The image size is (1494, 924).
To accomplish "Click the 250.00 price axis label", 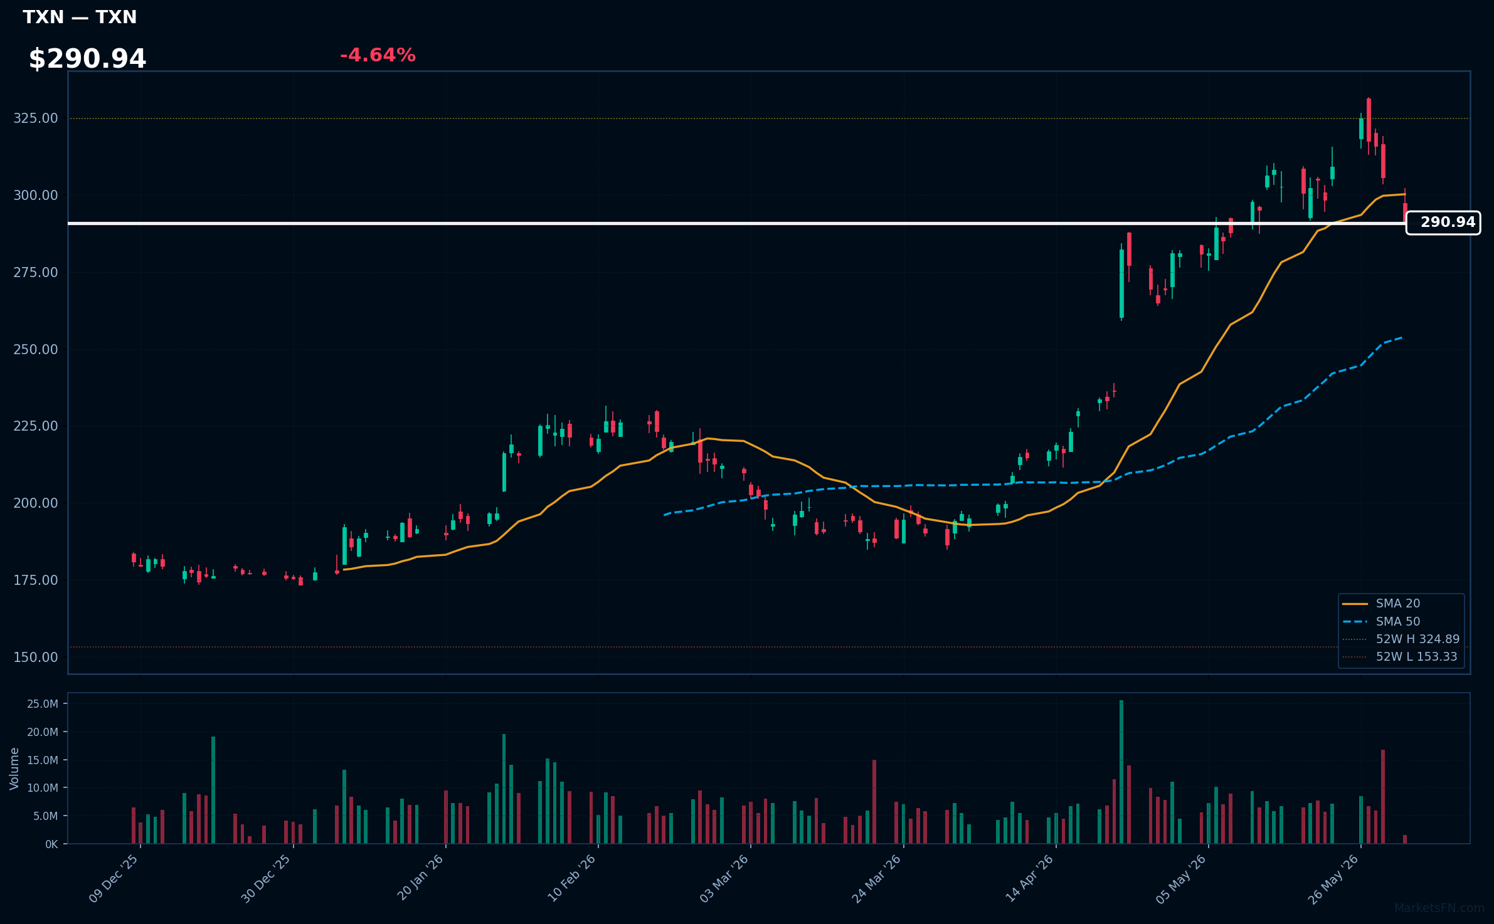I will (36, 349).
